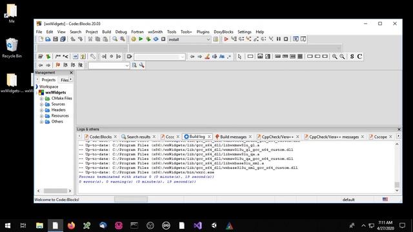Expand the Sources folder node

coord(41,104)
